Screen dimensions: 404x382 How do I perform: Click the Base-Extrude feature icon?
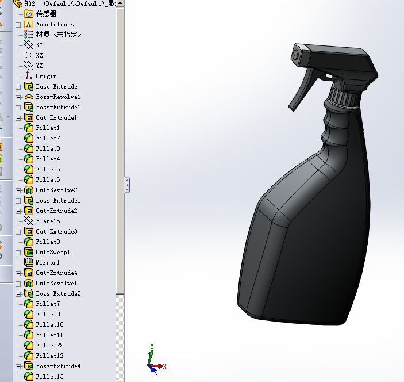29,86
